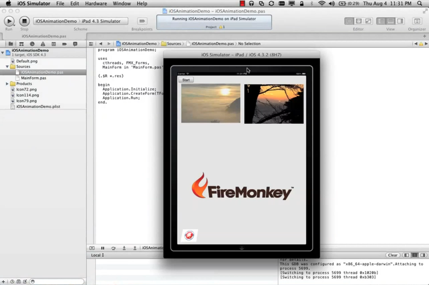The width and height of the screenshot is (429, 285).
Task: Select iOSAnimationDemo.pas in the navigator
Action: [x=43, y=72]
